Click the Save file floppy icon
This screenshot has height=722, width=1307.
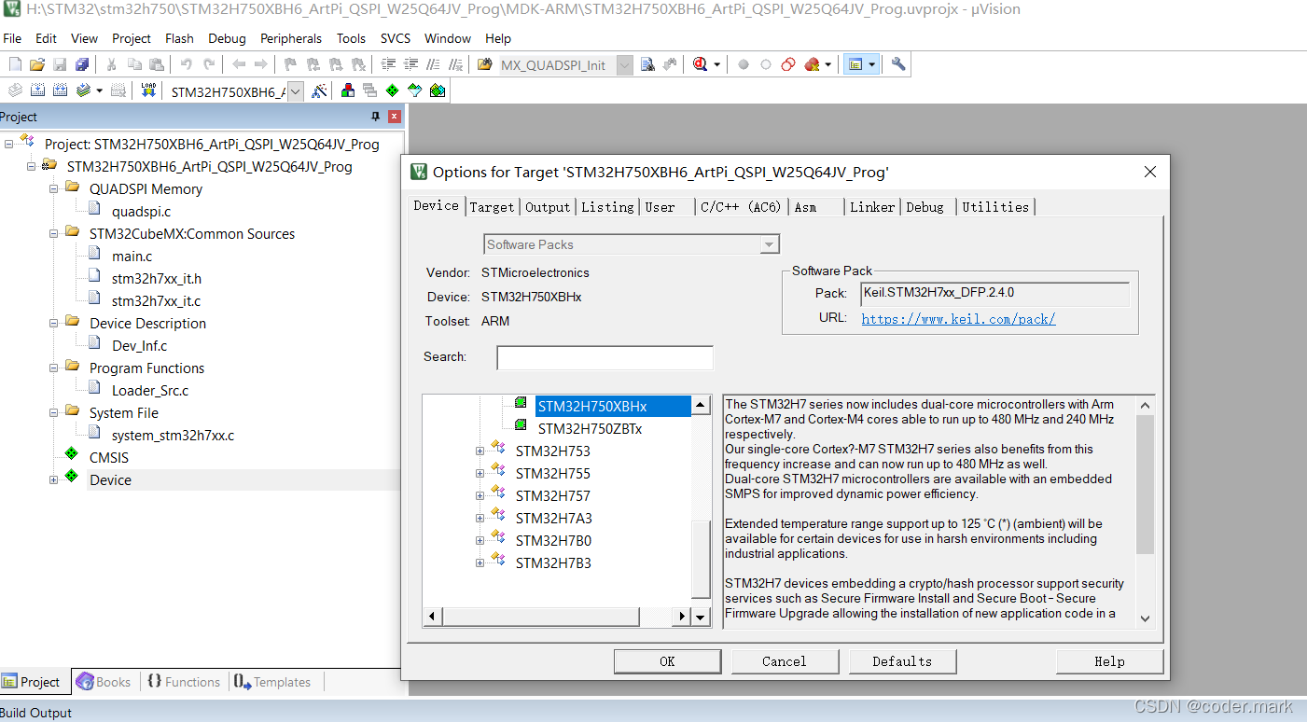[x=60, y=64]
